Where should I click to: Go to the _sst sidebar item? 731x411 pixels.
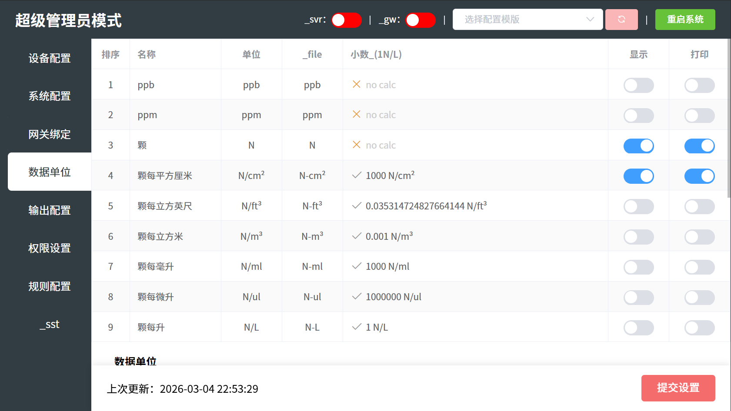(x=50, y=324)
